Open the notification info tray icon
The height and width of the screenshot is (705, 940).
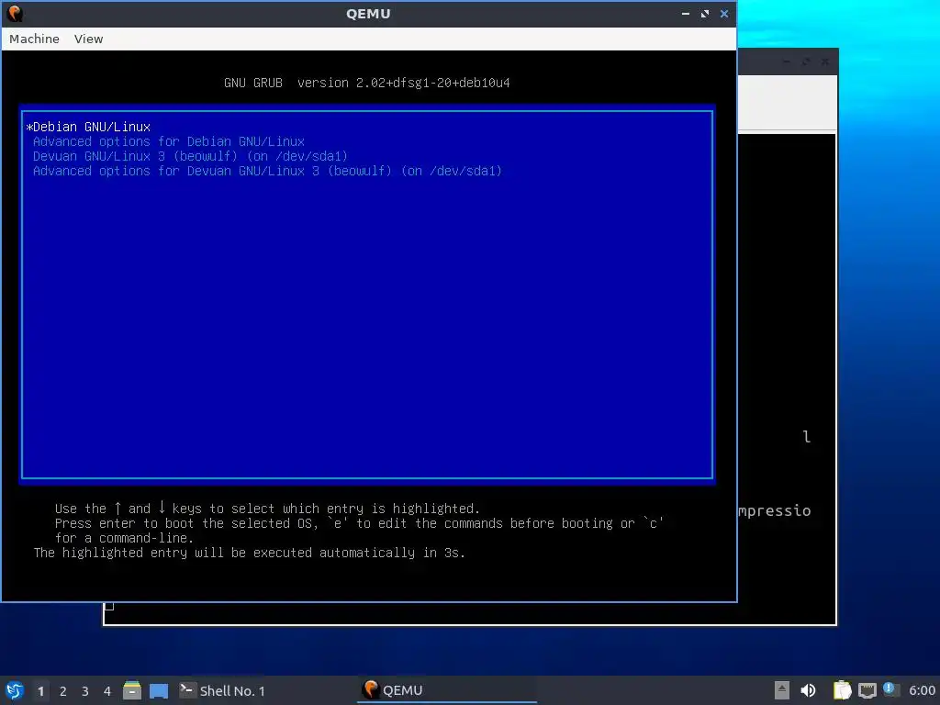[890, 689]
